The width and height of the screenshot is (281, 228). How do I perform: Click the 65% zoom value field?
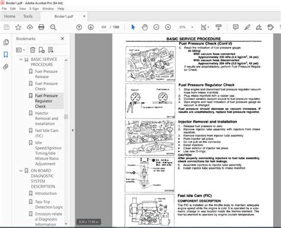tap(183, 27)
